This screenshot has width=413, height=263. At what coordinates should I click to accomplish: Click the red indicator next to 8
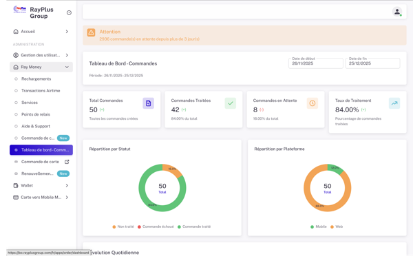262,109
